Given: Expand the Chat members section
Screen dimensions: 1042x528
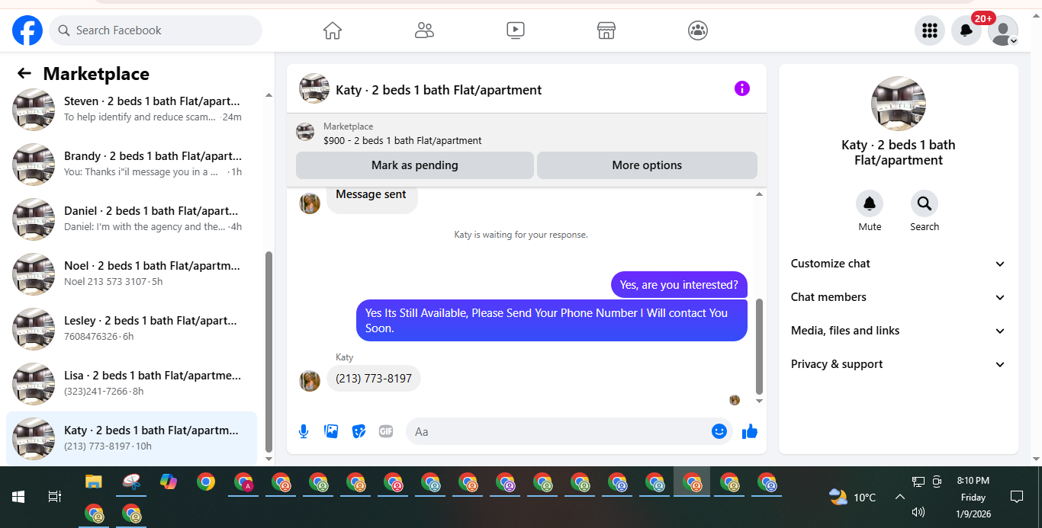Looking at the screenshot, I should pyautogui.click(x=899, y=297).
